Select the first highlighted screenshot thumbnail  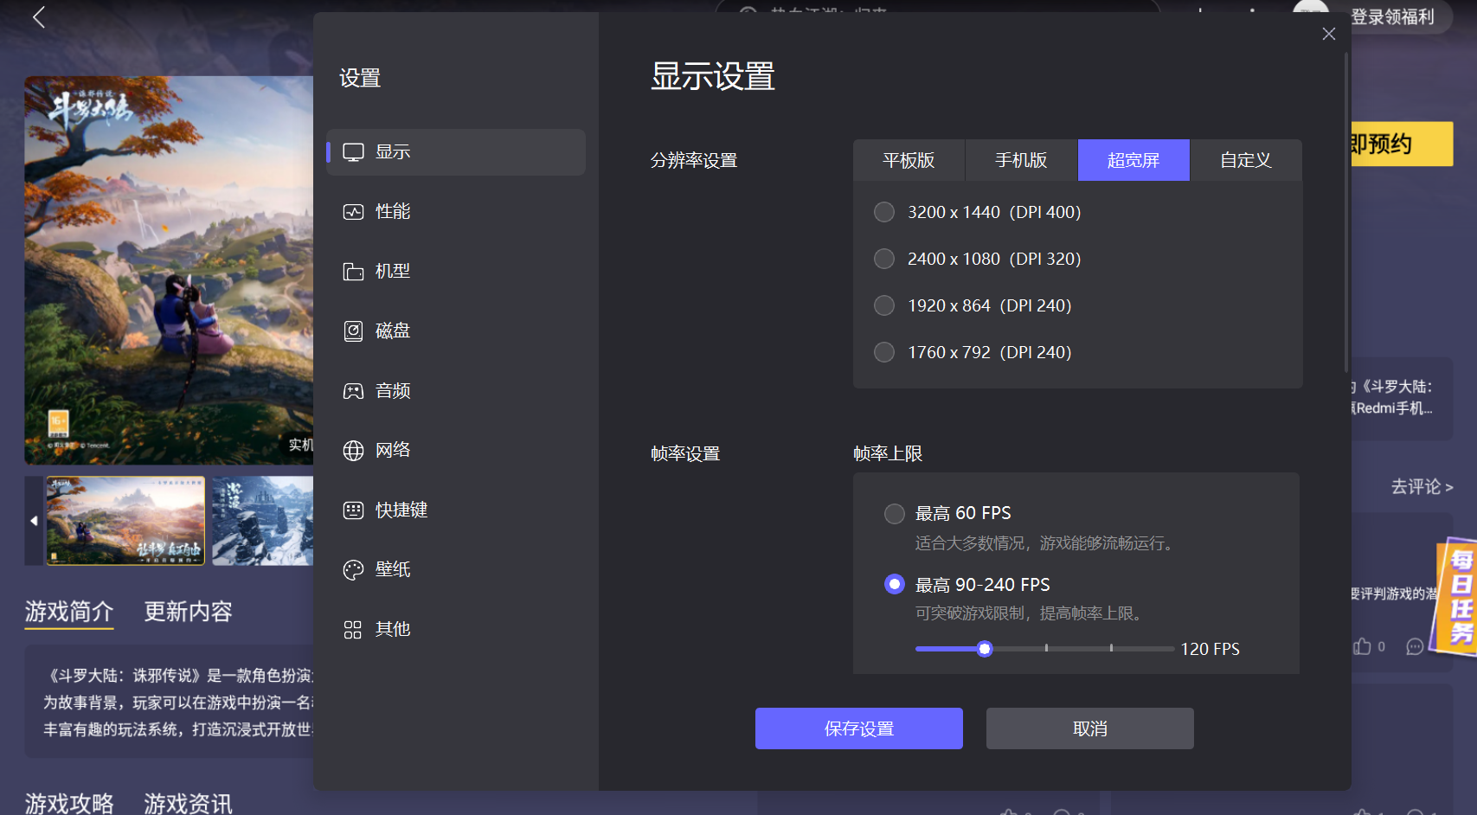(125, 521)
